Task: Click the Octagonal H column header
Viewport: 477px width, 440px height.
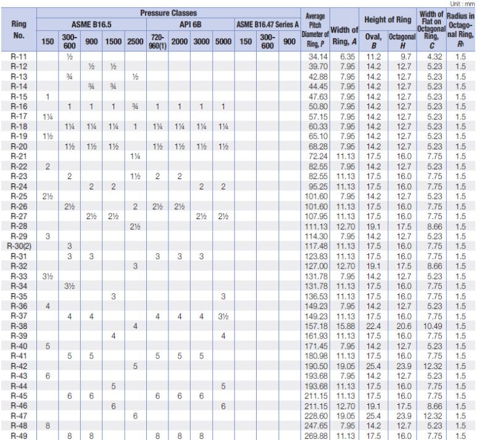Action: click(402, 41)
